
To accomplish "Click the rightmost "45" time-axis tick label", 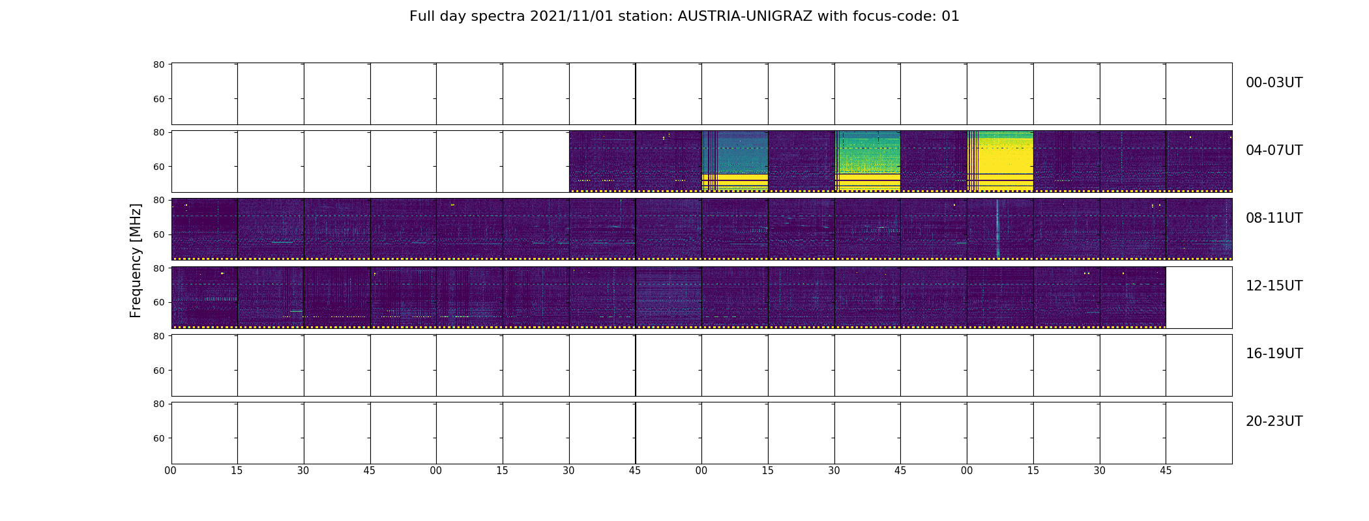I will [1166, 471].
